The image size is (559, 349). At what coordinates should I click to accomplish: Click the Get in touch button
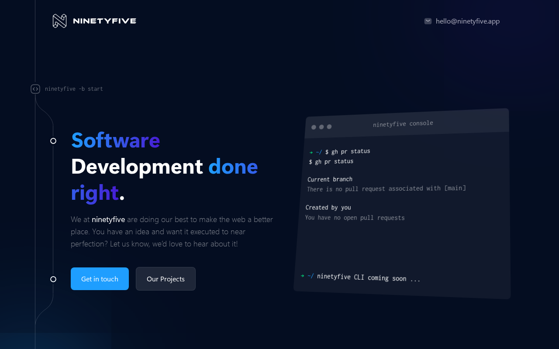[100, 279]
